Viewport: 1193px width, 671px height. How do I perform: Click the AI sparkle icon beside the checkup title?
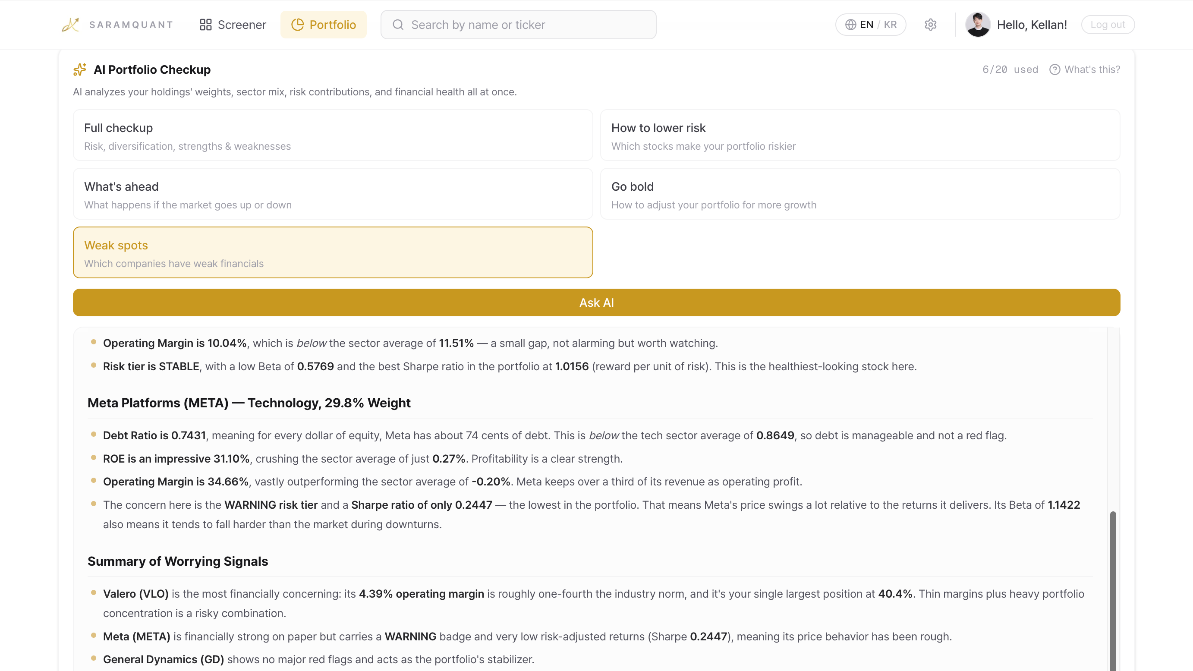pyautogui.click(x=80, y=69)
